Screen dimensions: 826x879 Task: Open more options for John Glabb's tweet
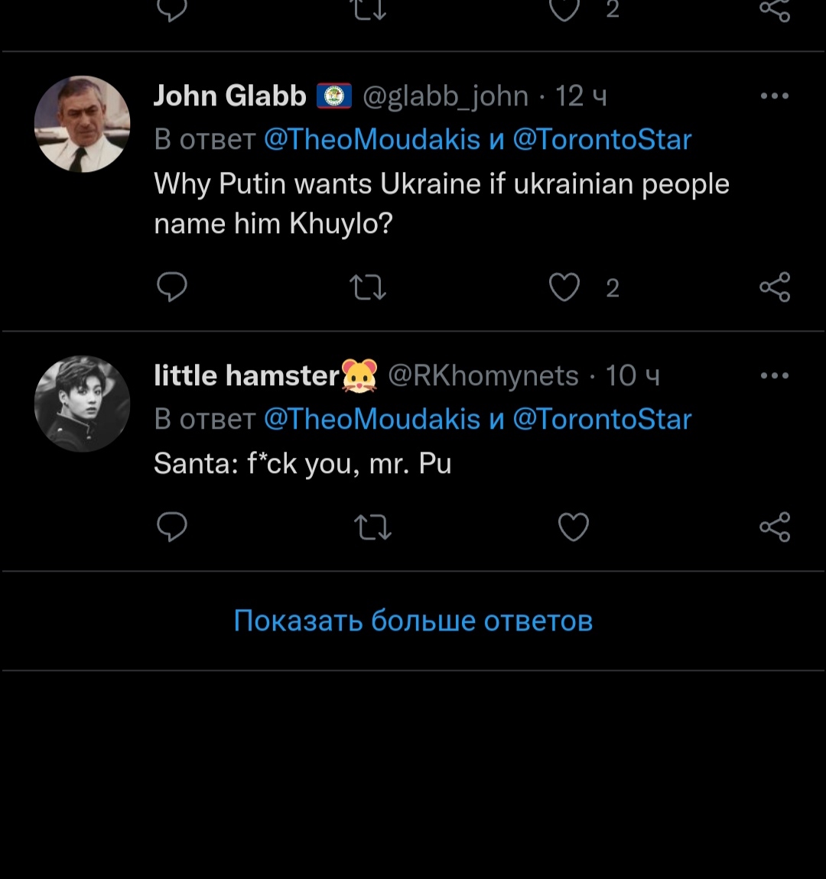pos(774,96)
